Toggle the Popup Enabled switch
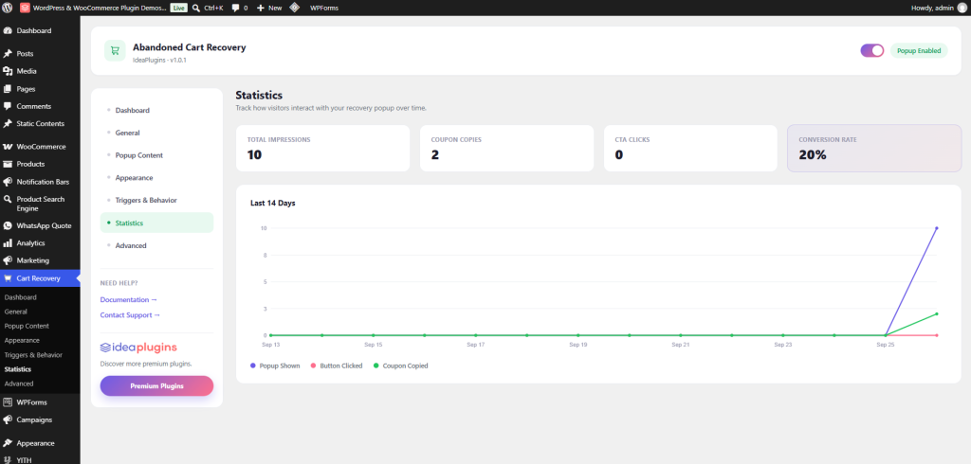Image resolution: width=971 pixels, height=464 pixels. point(872,51)
